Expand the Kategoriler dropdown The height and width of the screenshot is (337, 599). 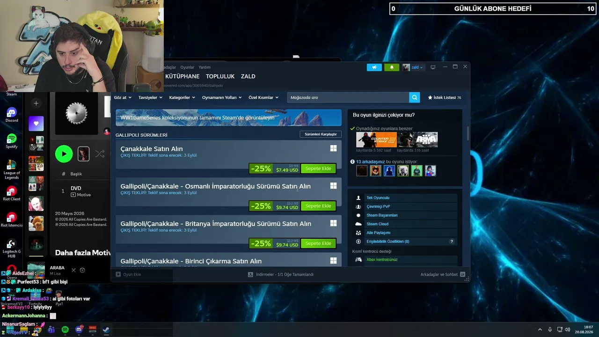(182, 97)
